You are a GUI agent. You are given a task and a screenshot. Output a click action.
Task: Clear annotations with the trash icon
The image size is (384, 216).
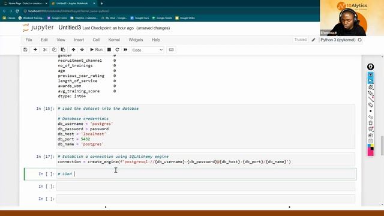pos(371,123)
